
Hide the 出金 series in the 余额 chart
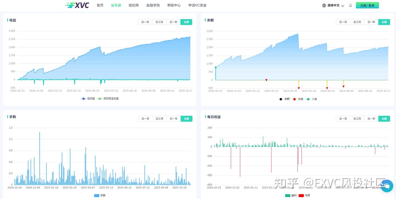pyautogui.click(x=299, y=99)
